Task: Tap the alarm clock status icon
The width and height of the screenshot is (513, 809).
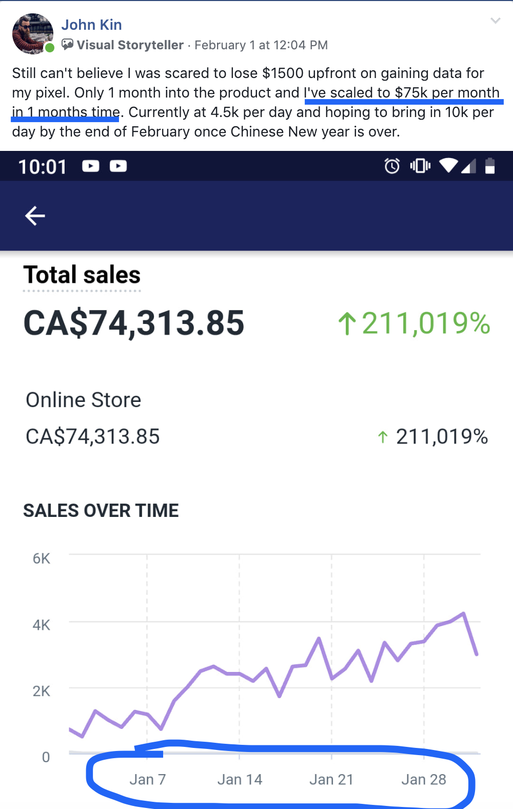Action: [x=392, y=166]
